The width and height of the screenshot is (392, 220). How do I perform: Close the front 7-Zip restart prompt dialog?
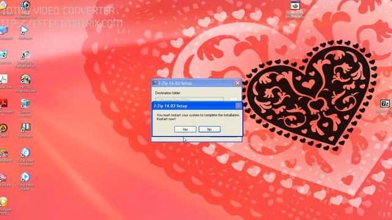(238, 106)
